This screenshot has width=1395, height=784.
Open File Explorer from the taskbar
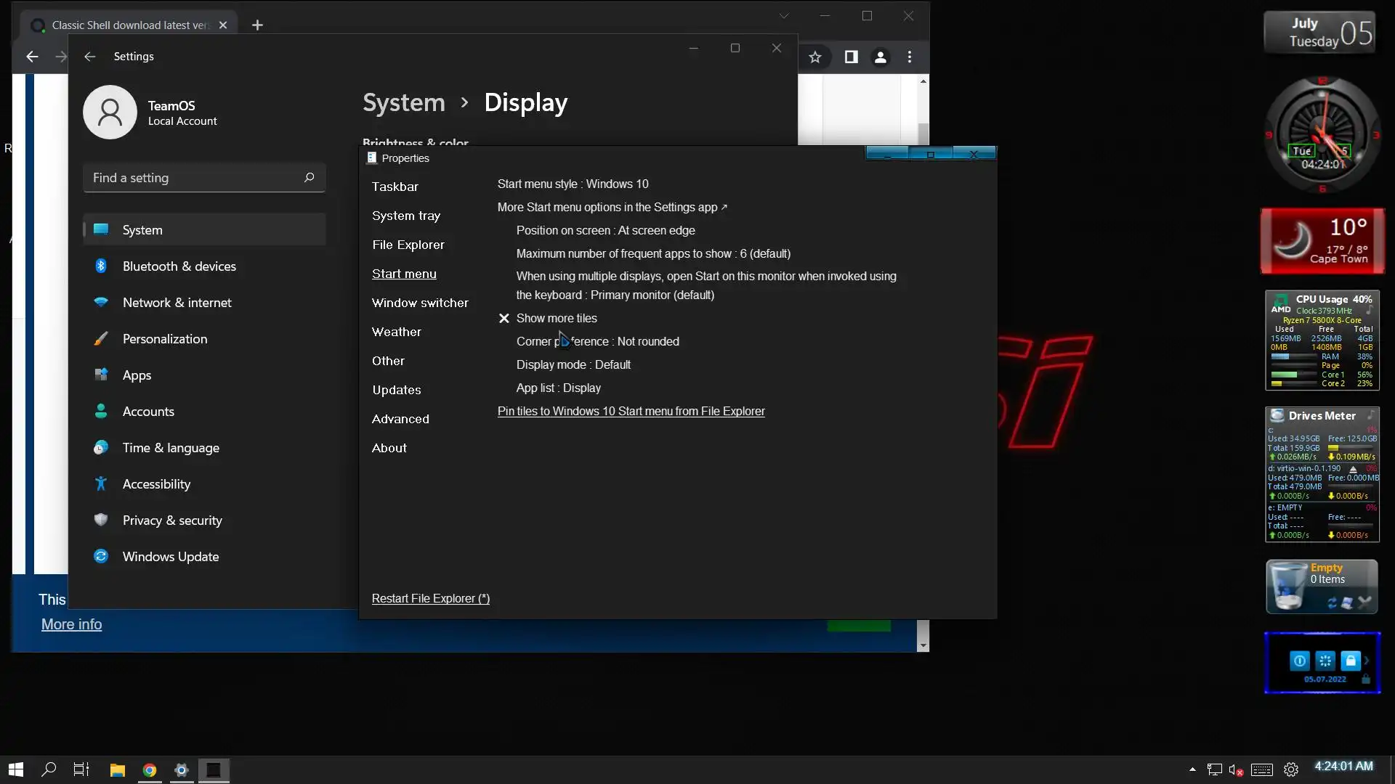click(117, 770)
